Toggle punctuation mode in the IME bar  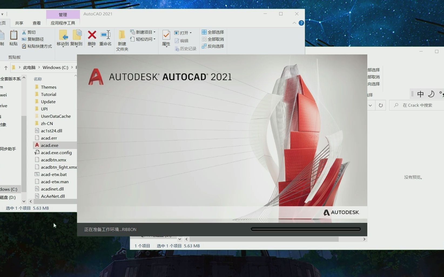pyautogui.click(x=442, y=94)
